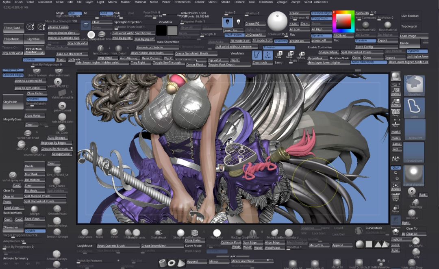
Task: Insert the cylinder primitive shape
Action: [162, 263]
